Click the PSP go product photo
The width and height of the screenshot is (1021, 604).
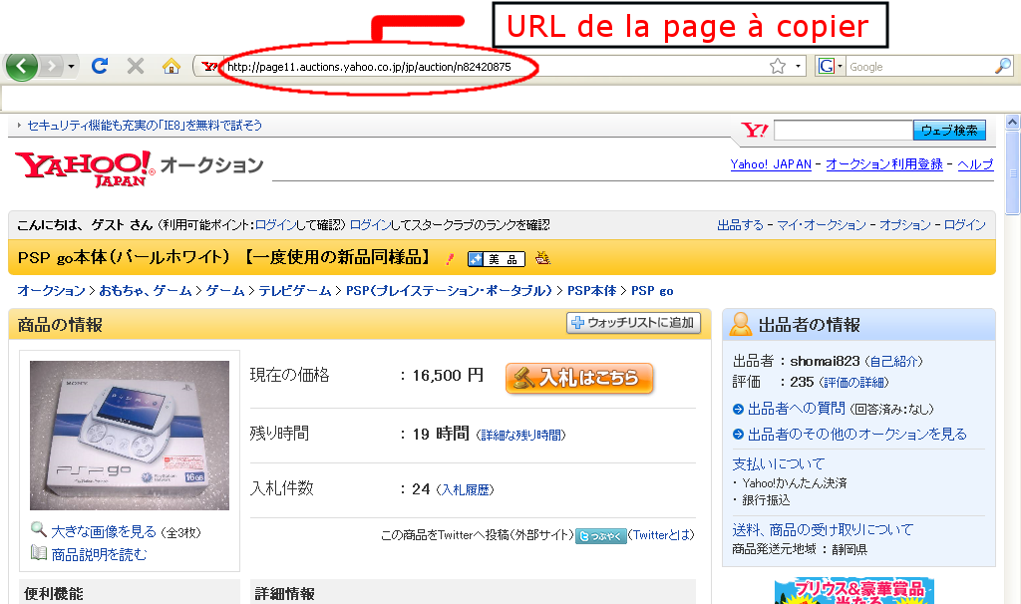[x=130, y=436]
